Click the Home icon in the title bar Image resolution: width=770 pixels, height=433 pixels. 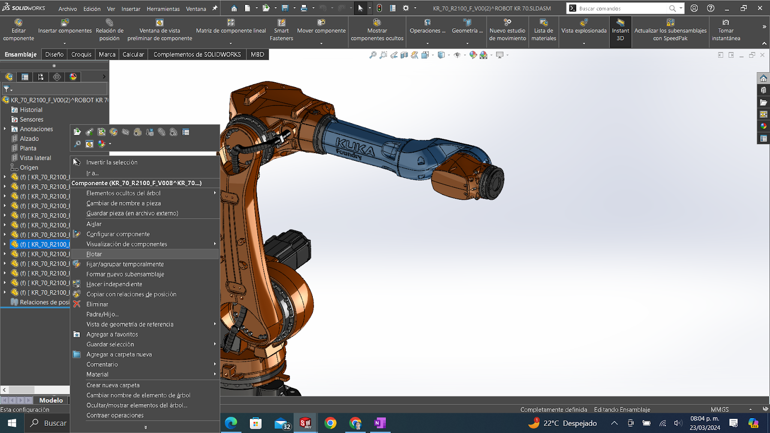click(234, 8)
